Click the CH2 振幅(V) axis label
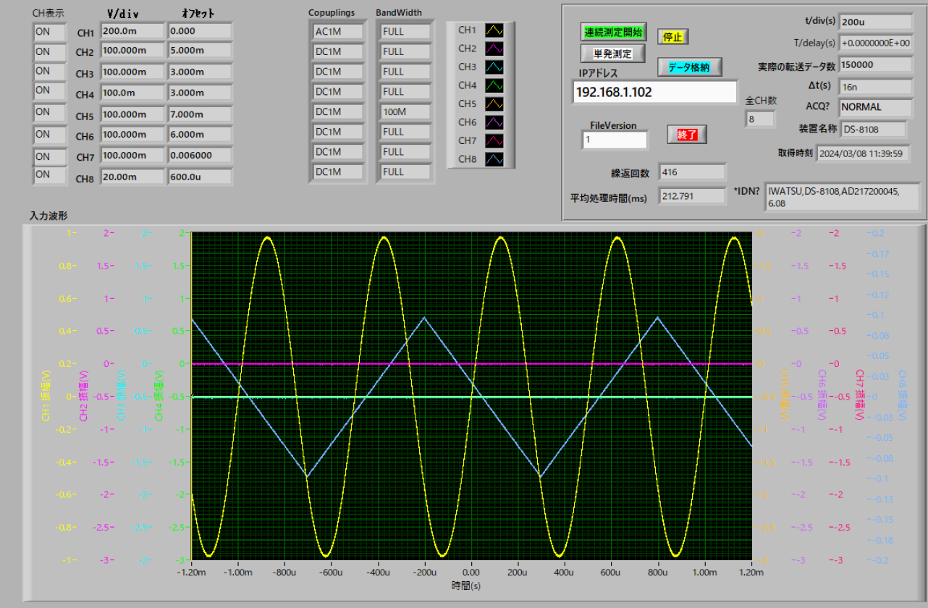928x608 pixels. tap(83, 395)
